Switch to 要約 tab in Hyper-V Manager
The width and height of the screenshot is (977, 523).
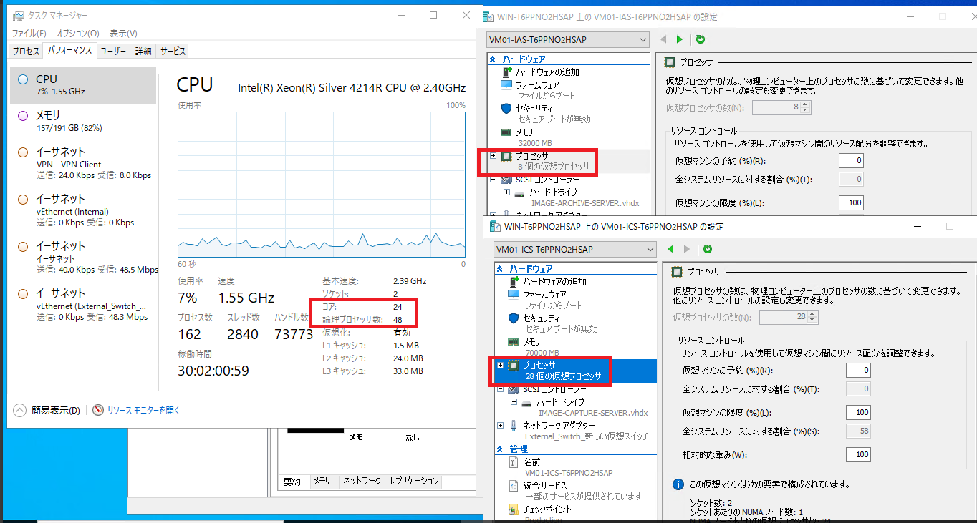(x=292, y=481)
